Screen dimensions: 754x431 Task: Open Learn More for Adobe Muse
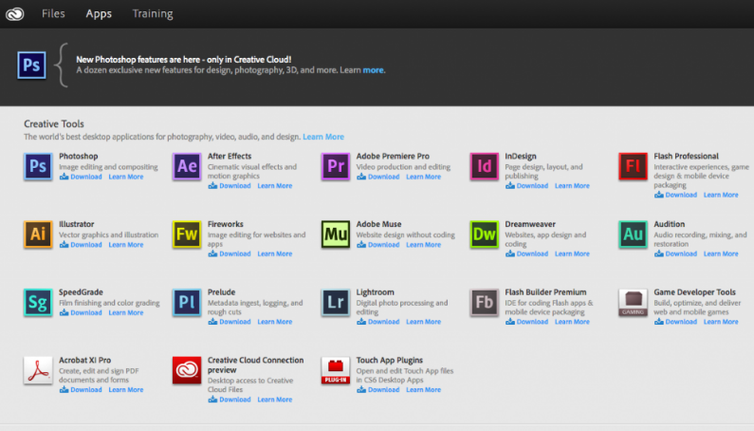click(x=423, y=245)
